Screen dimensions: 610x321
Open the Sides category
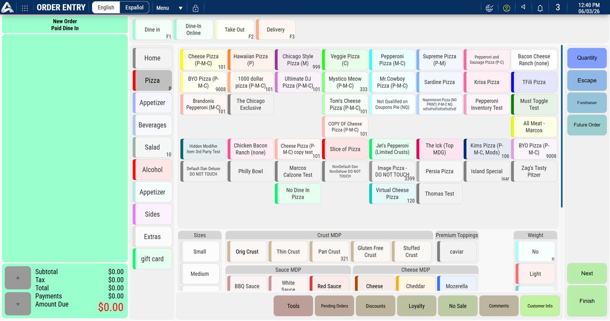[152, 214]
